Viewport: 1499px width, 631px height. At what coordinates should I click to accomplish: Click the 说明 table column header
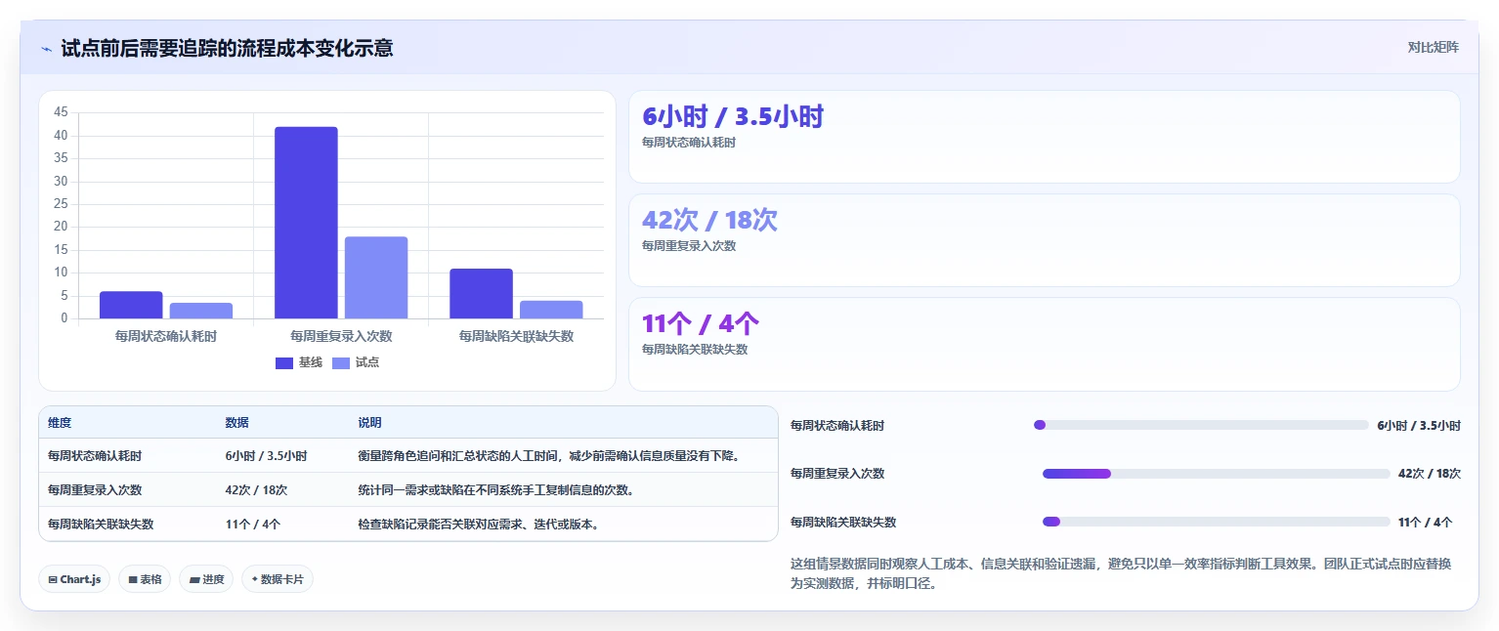(369, 423)
